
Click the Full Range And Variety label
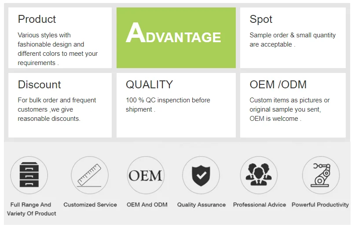31,209
